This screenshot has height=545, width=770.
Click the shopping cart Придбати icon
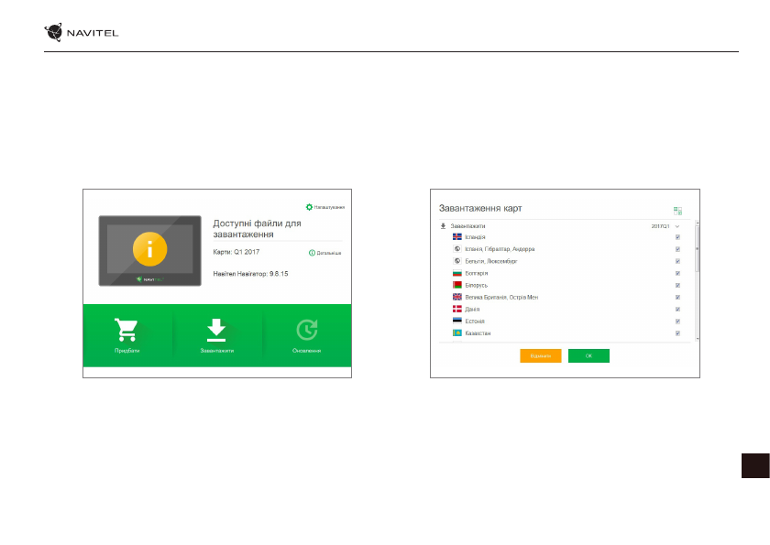tap(126, 331)
